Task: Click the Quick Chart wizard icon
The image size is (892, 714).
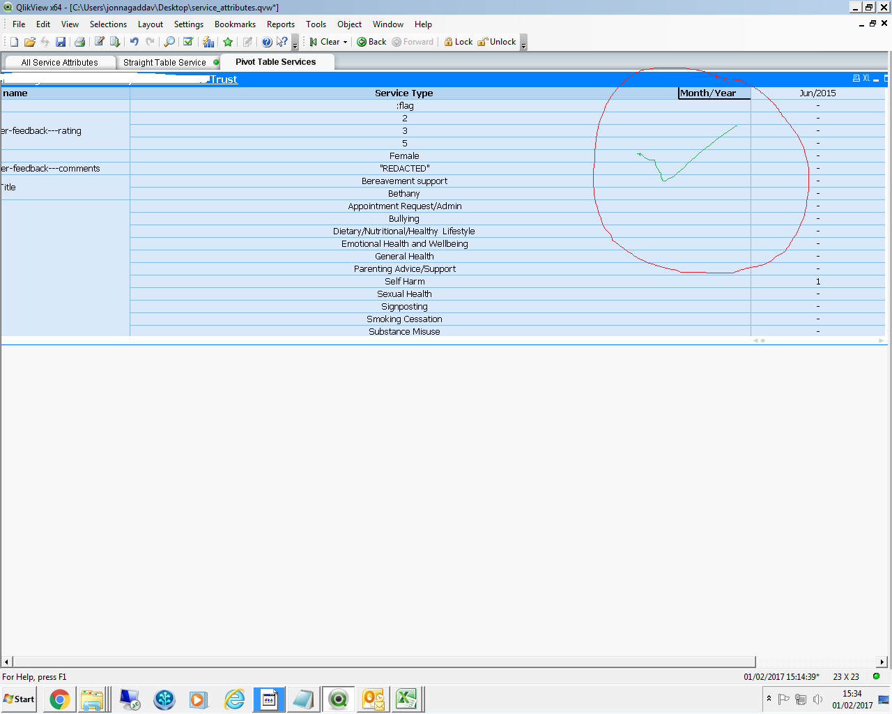Action: 208,42
